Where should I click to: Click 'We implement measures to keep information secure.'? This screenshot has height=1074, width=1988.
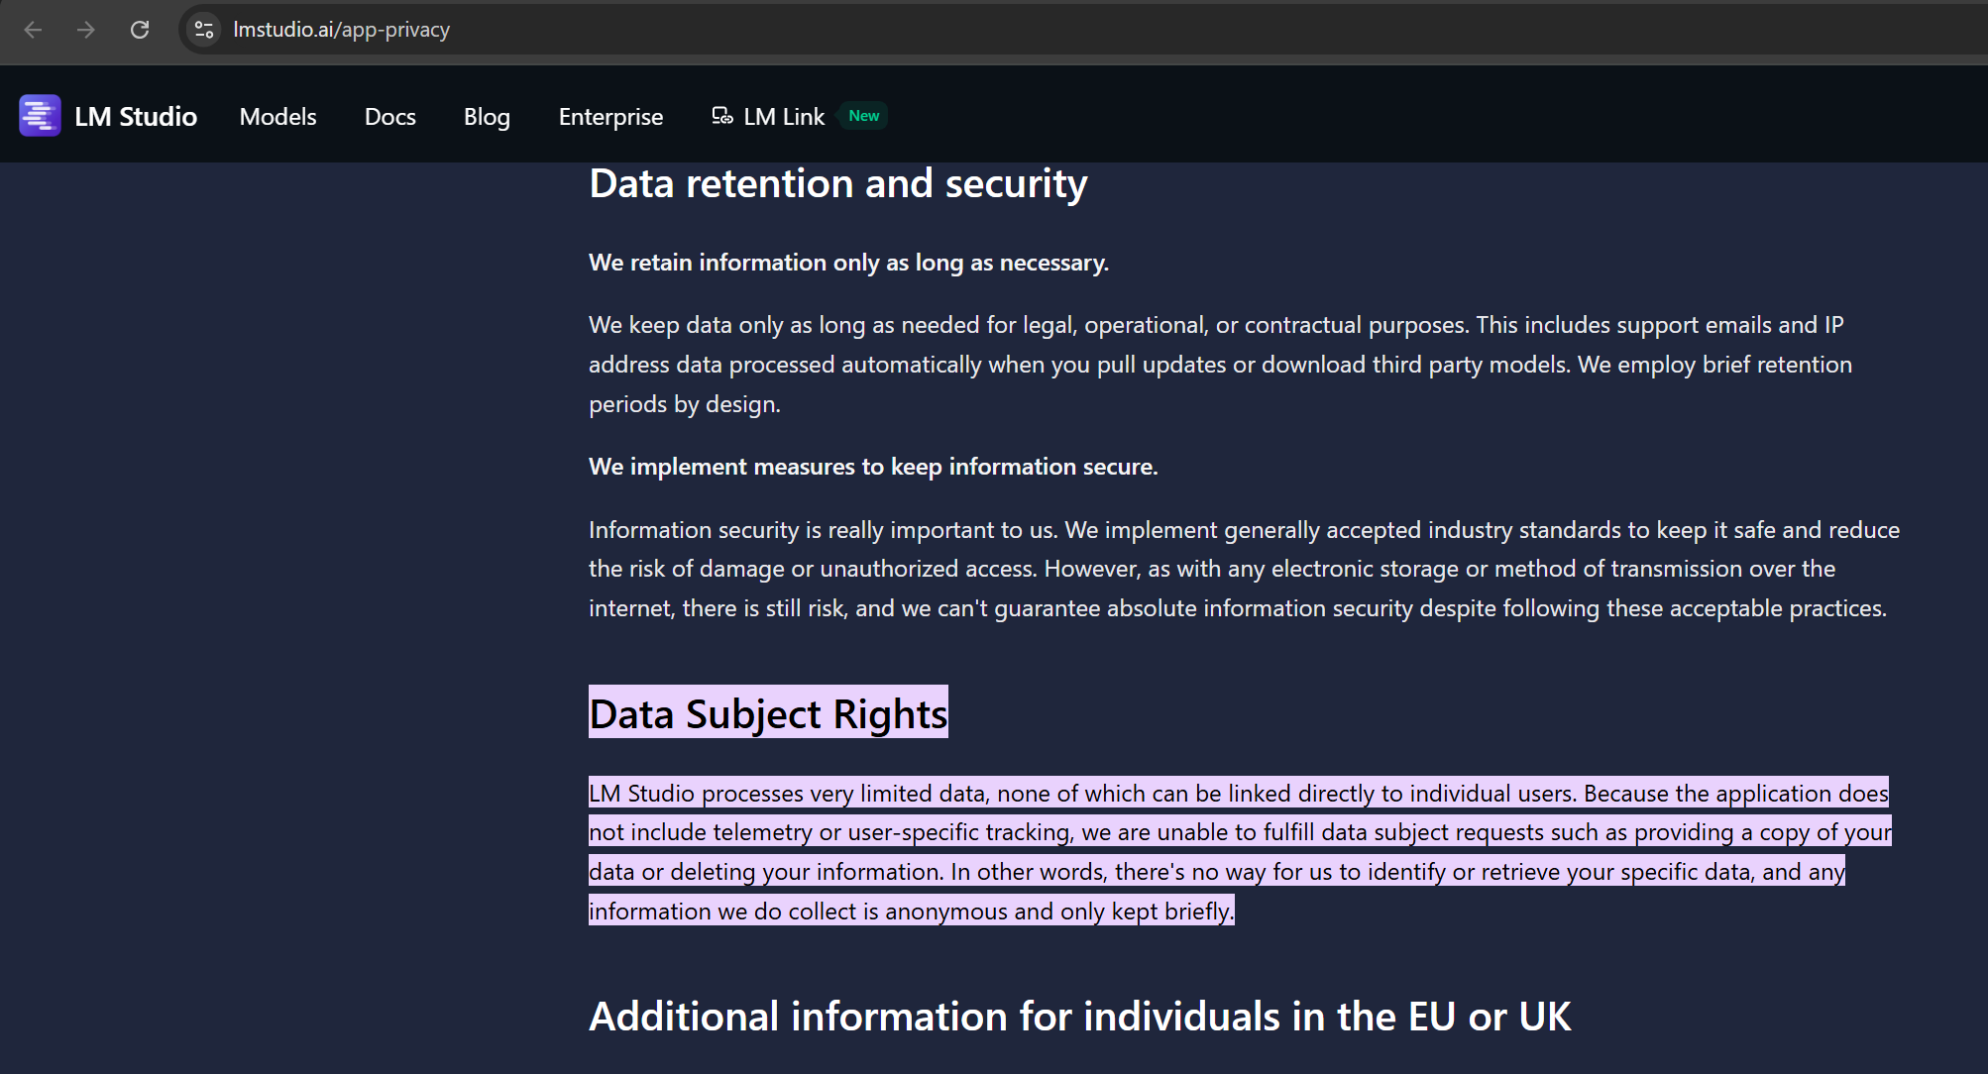coord(873,467)
